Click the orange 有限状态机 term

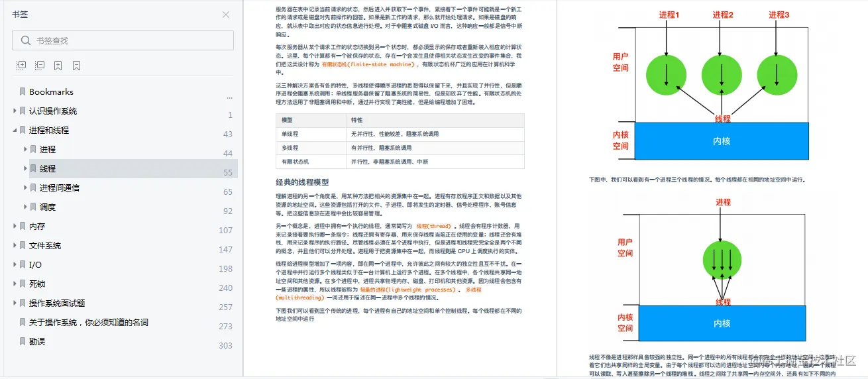[368, 65]
